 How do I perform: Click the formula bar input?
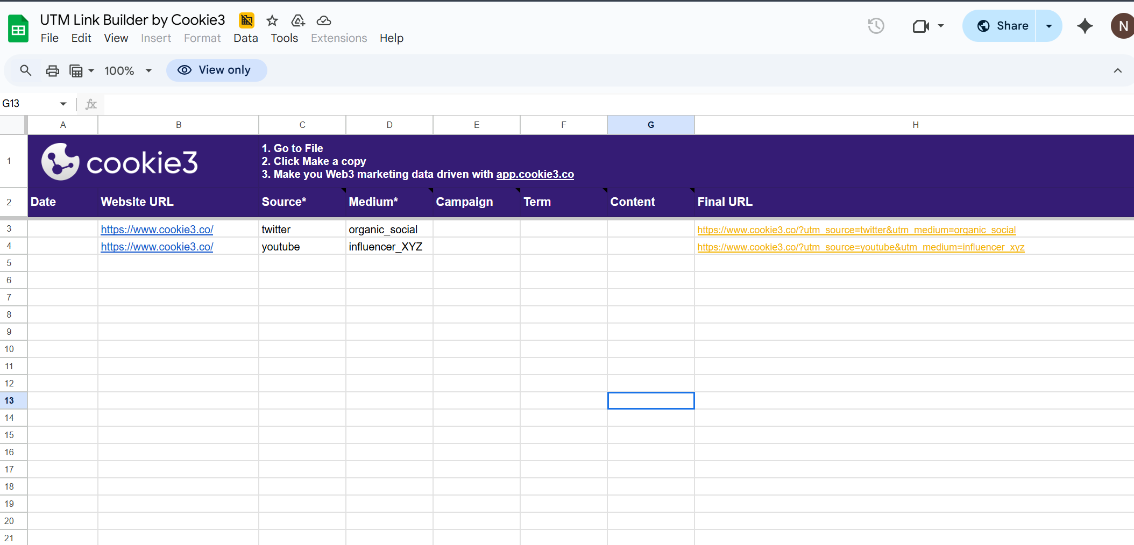619,104
